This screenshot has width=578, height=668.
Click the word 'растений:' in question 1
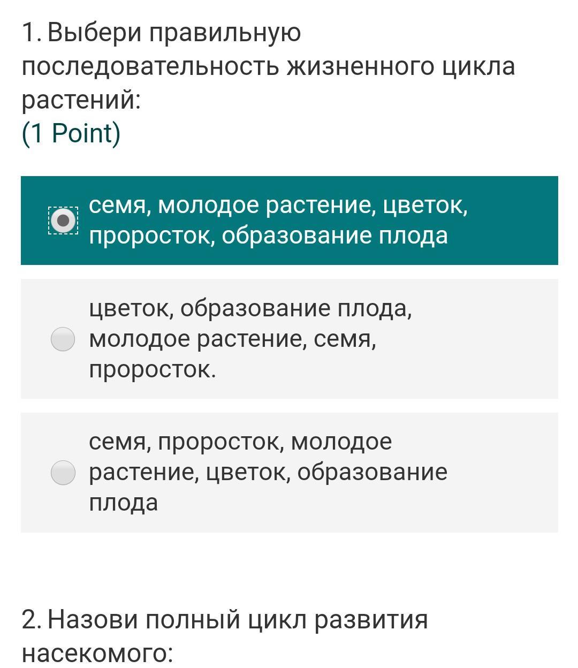[81, 100]
